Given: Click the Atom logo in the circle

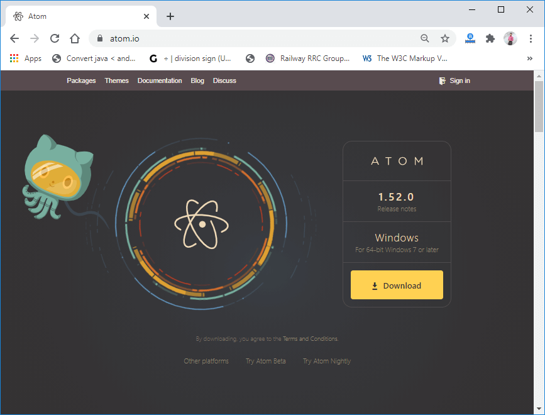Looking at the screenshot, I should 202,224.
